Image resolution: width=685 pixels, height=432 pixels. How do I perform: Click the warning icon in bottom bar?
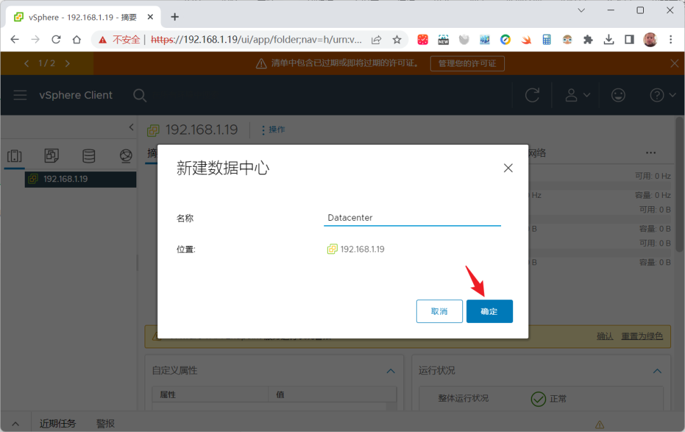point(600,424)
